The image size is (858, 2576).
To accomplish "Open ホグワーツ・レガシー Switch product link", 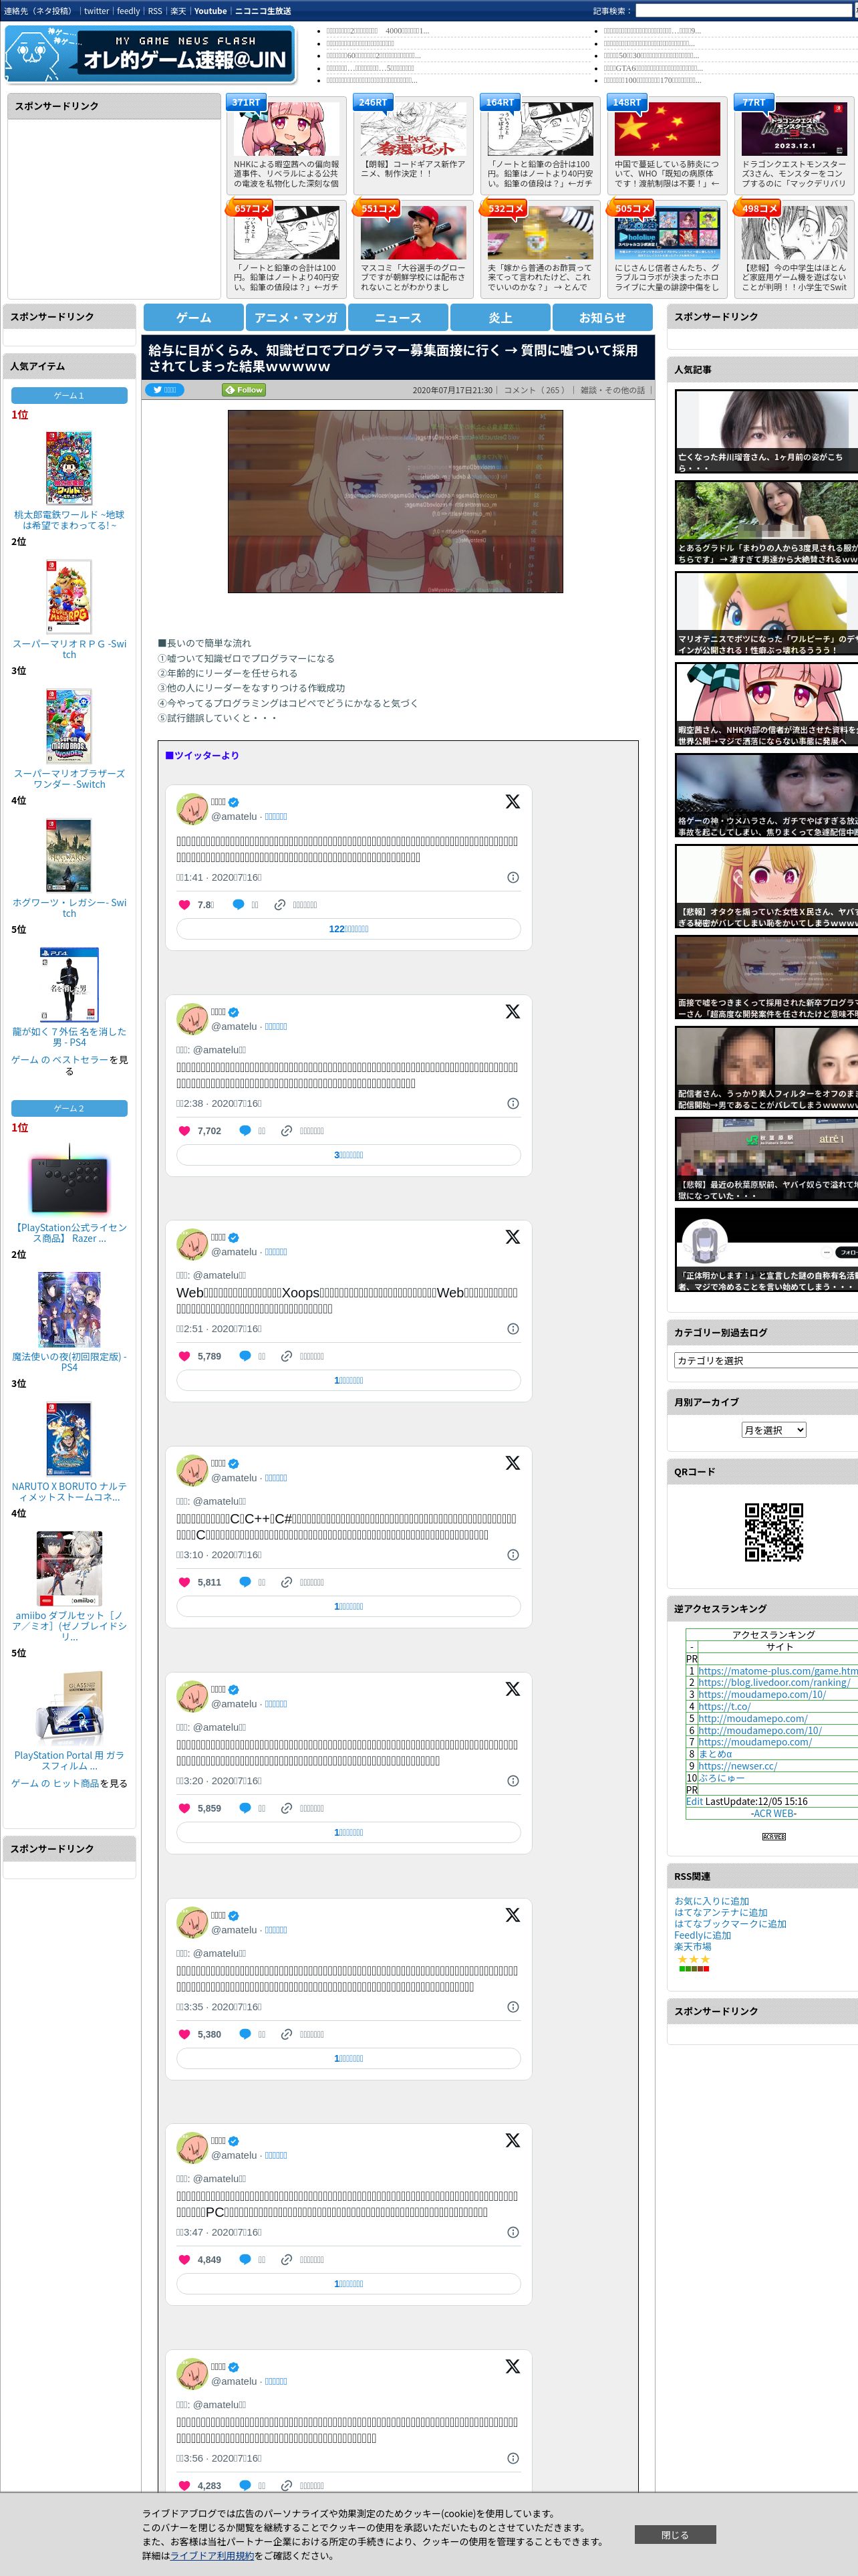I will 69,907.
